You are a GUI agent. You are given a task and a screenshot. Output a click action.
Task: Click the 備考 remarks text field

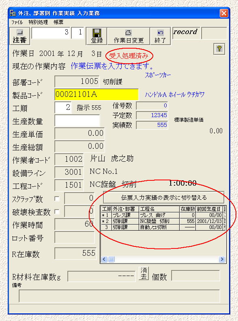coord(119,296)
